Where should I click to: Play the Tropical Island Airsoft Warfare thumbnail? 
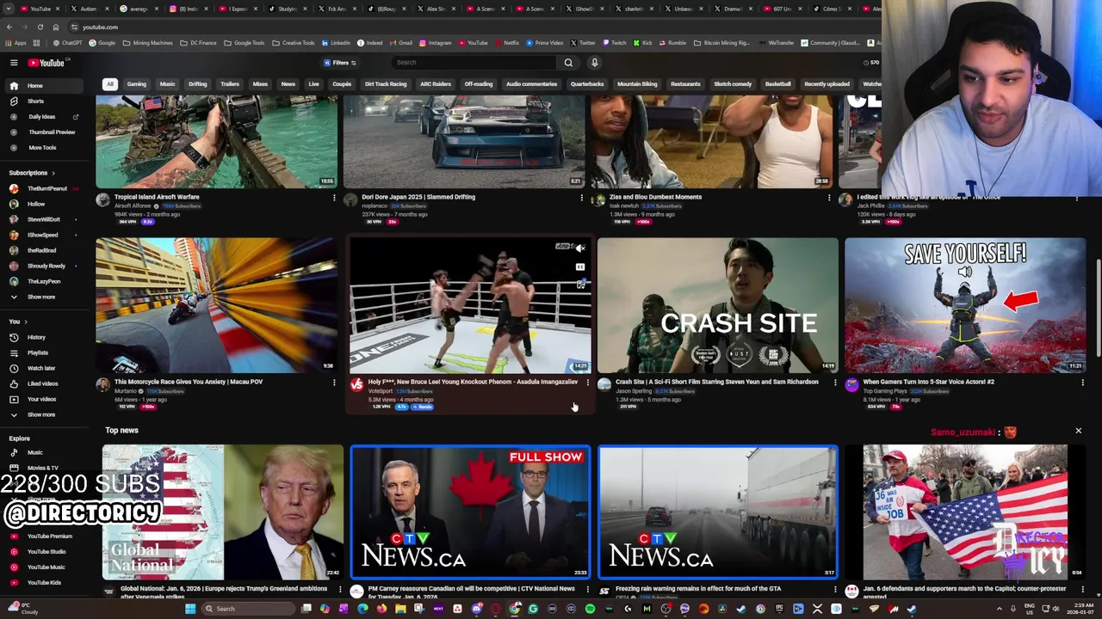pyautogui.click(x=216, y=142)
